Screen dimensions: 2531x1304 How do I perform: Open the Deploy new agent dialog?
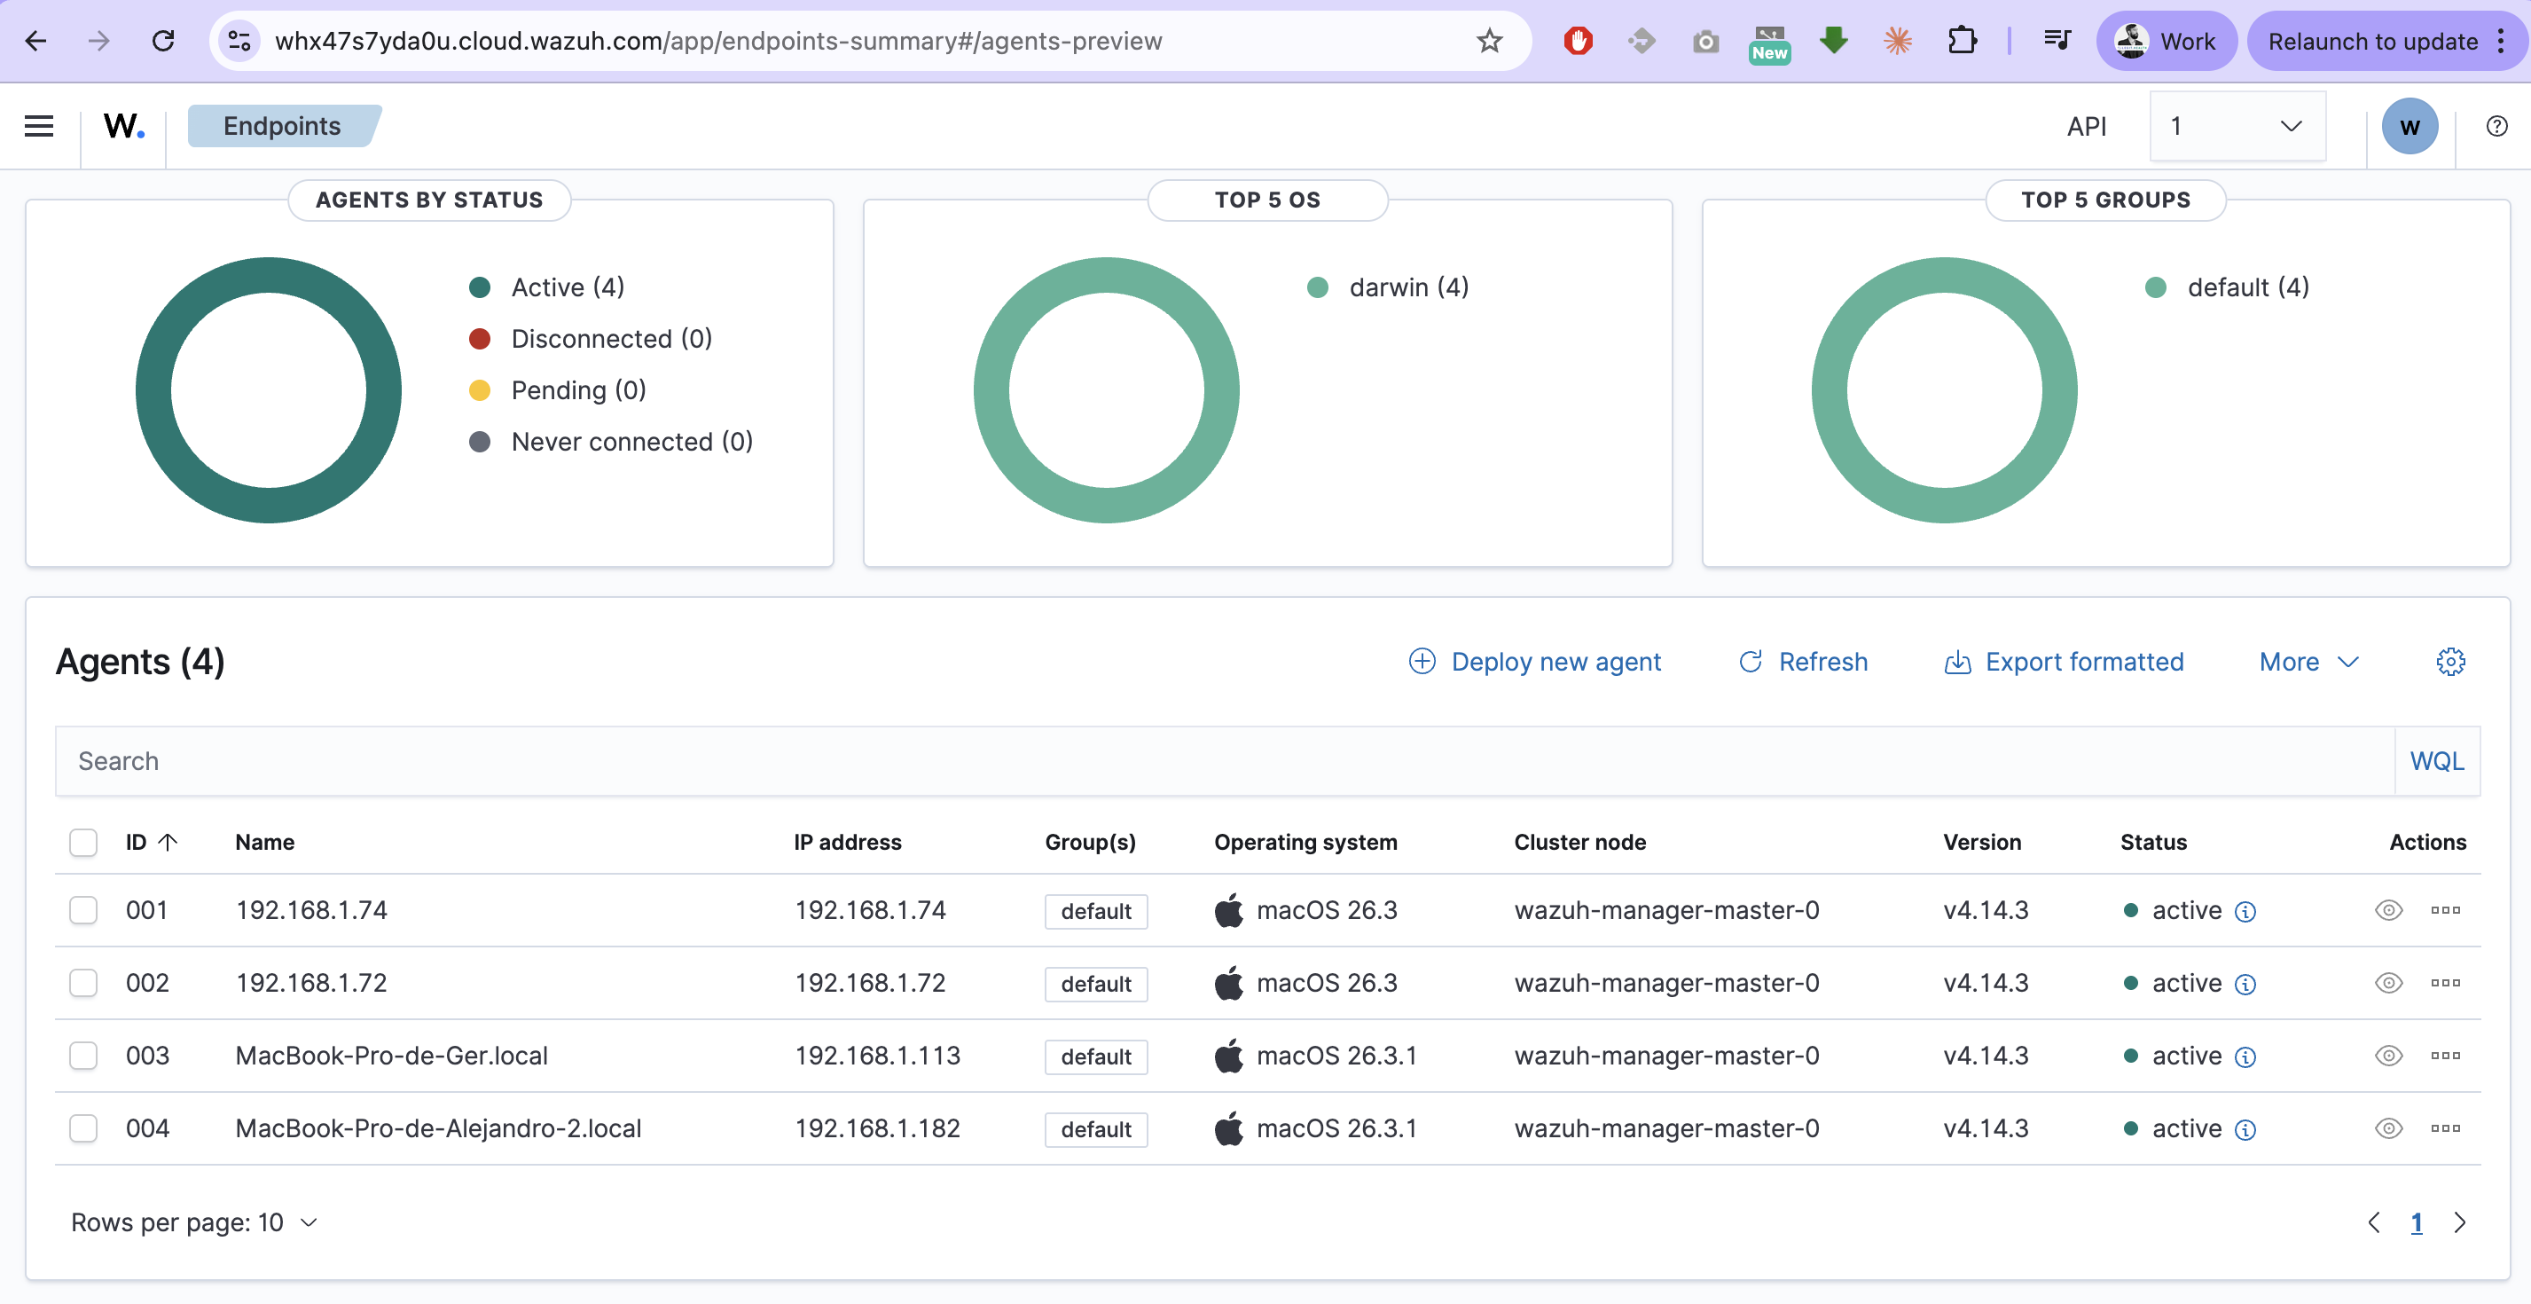click(x=1536, y=662)
